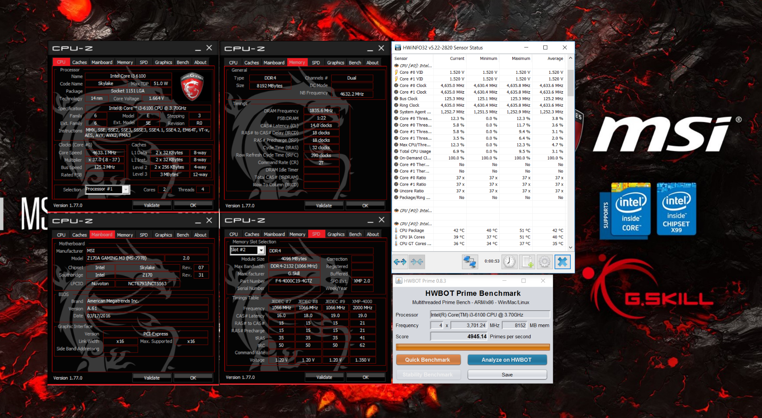Click the HWBOT Prime title bar application icon
The height and width of the screenshot is (418, 762).
pos(399,281)
